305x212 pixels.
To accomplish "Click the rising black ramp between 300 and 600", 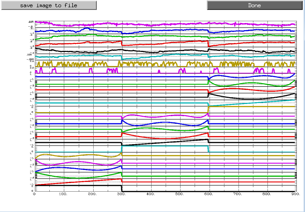I will [165, 142].
